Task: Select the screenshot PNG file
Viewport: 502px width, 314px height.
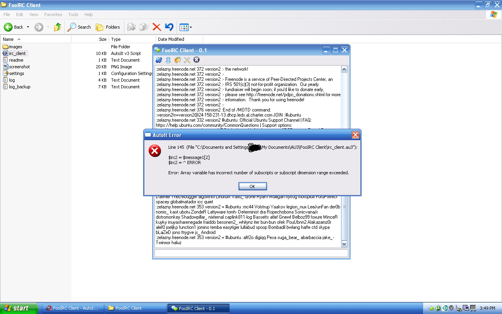Action: (16, 67)
